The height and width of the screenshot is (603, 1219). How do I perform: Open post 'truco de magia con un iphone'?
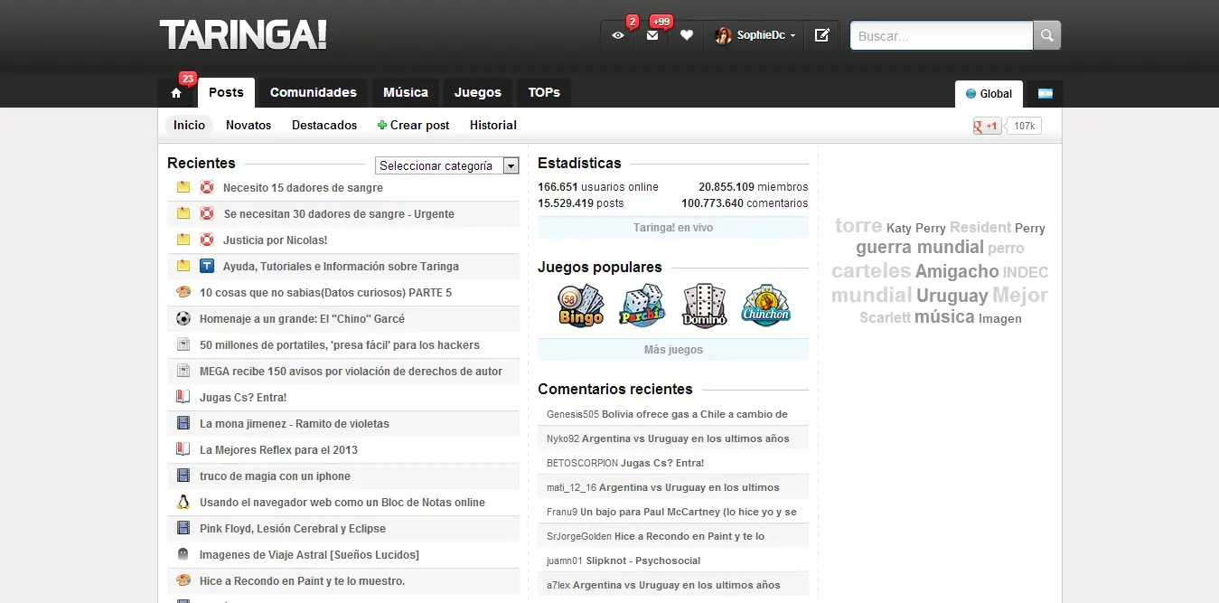(x=276, y=476)
